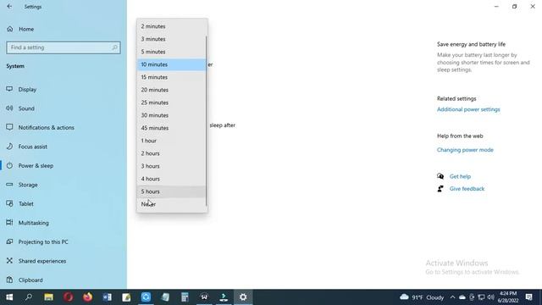Open Tablet settings
This screenshot has width=542, height=305.
coord(26,203)
